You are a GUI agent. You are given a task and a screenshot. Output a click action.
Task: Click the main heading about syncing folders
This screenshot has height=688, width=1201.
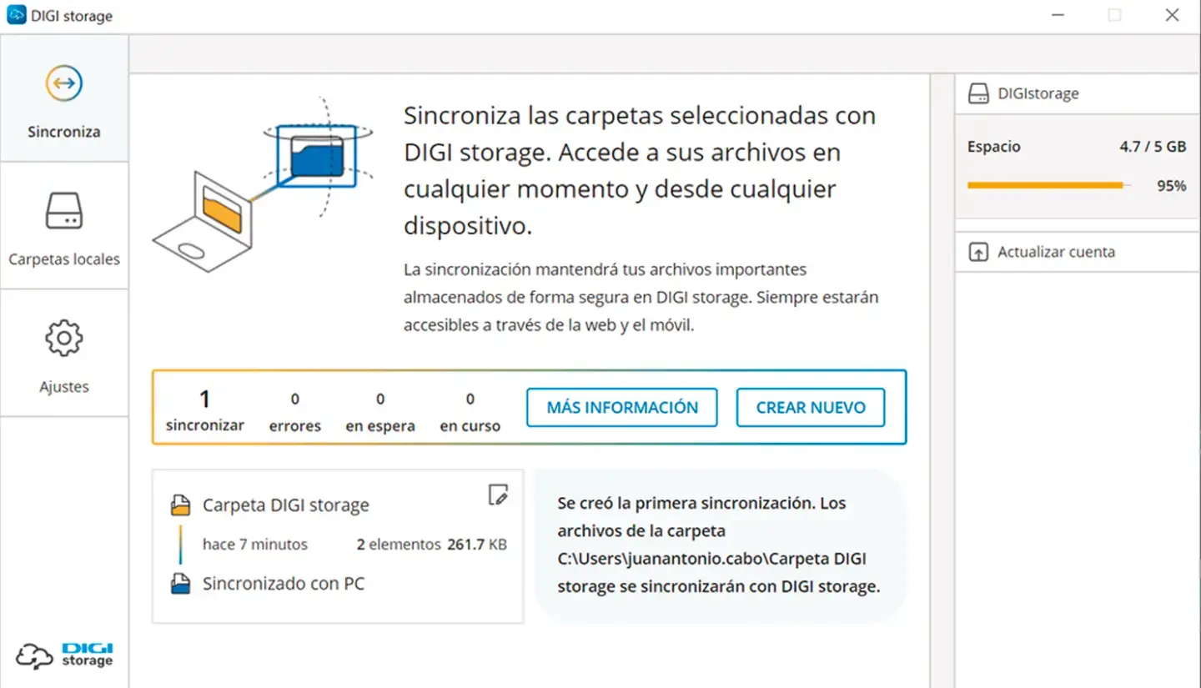point(640,171)
